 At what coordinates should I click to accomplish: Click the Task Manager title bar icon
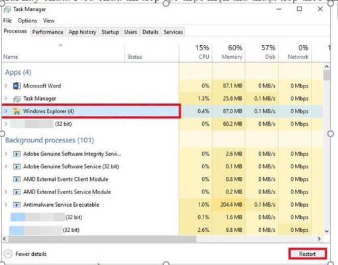tap(7, 9)
